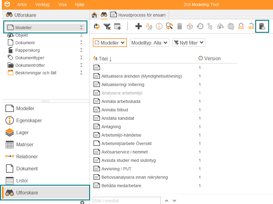273x204 pixels.
Task: Open the Modeller dropdown filter
Action: tap(110, 43)
